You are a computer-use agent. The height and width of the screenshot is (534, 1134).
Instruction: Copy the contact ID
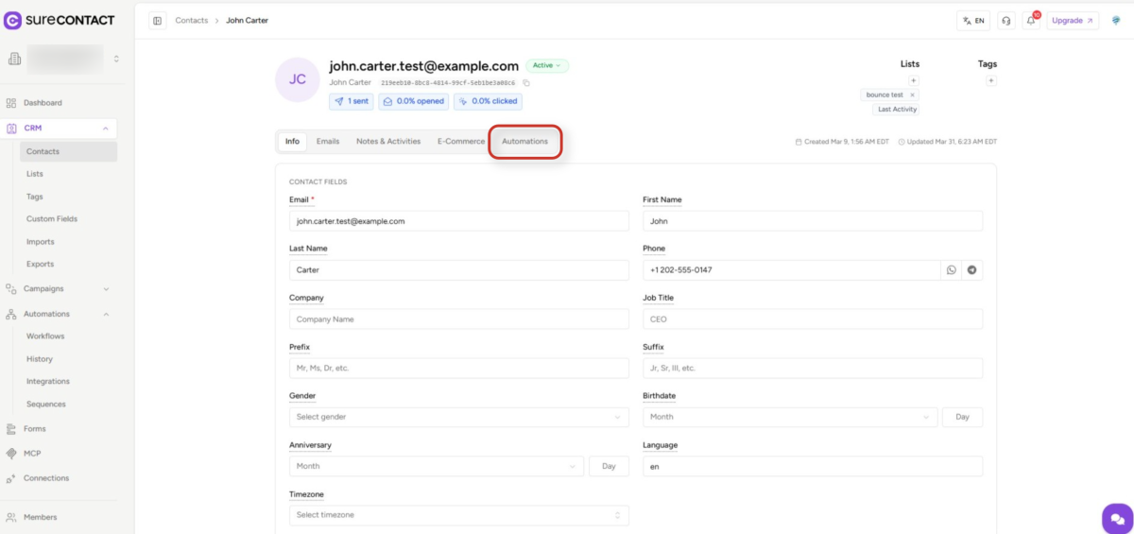pos(526,83)
